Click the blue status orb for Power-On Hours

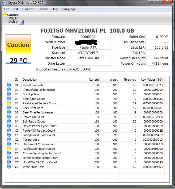point(9,117)
